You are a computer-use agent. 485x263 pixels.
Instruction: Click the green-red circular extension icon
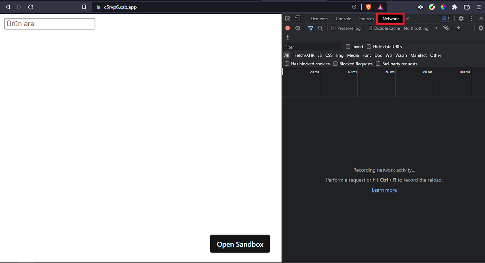click(432, 7)
